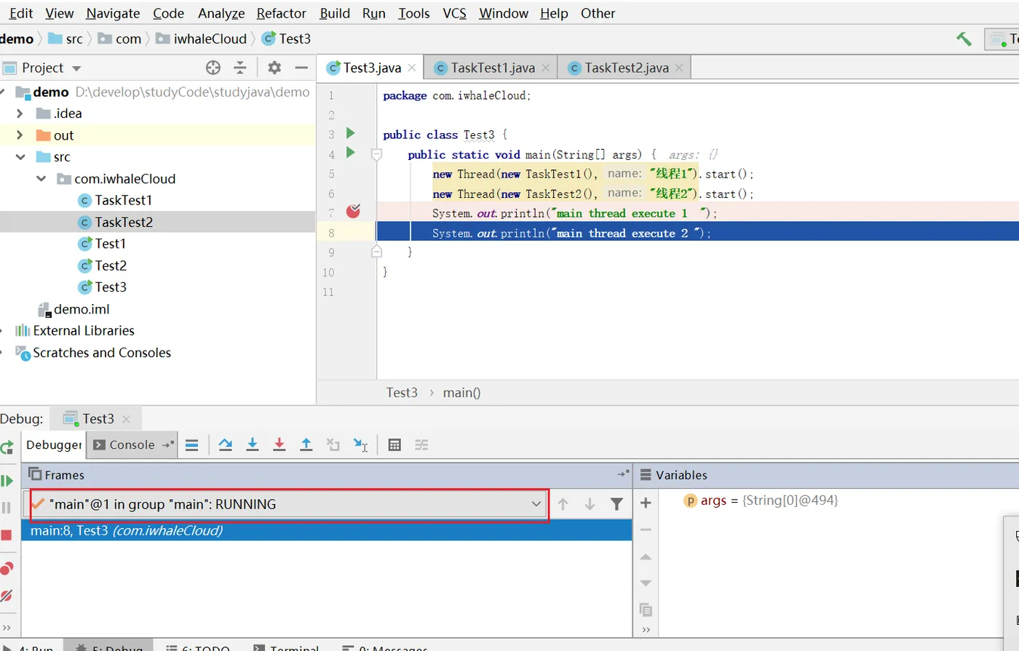Expand the out folder

tap(20, 135)
